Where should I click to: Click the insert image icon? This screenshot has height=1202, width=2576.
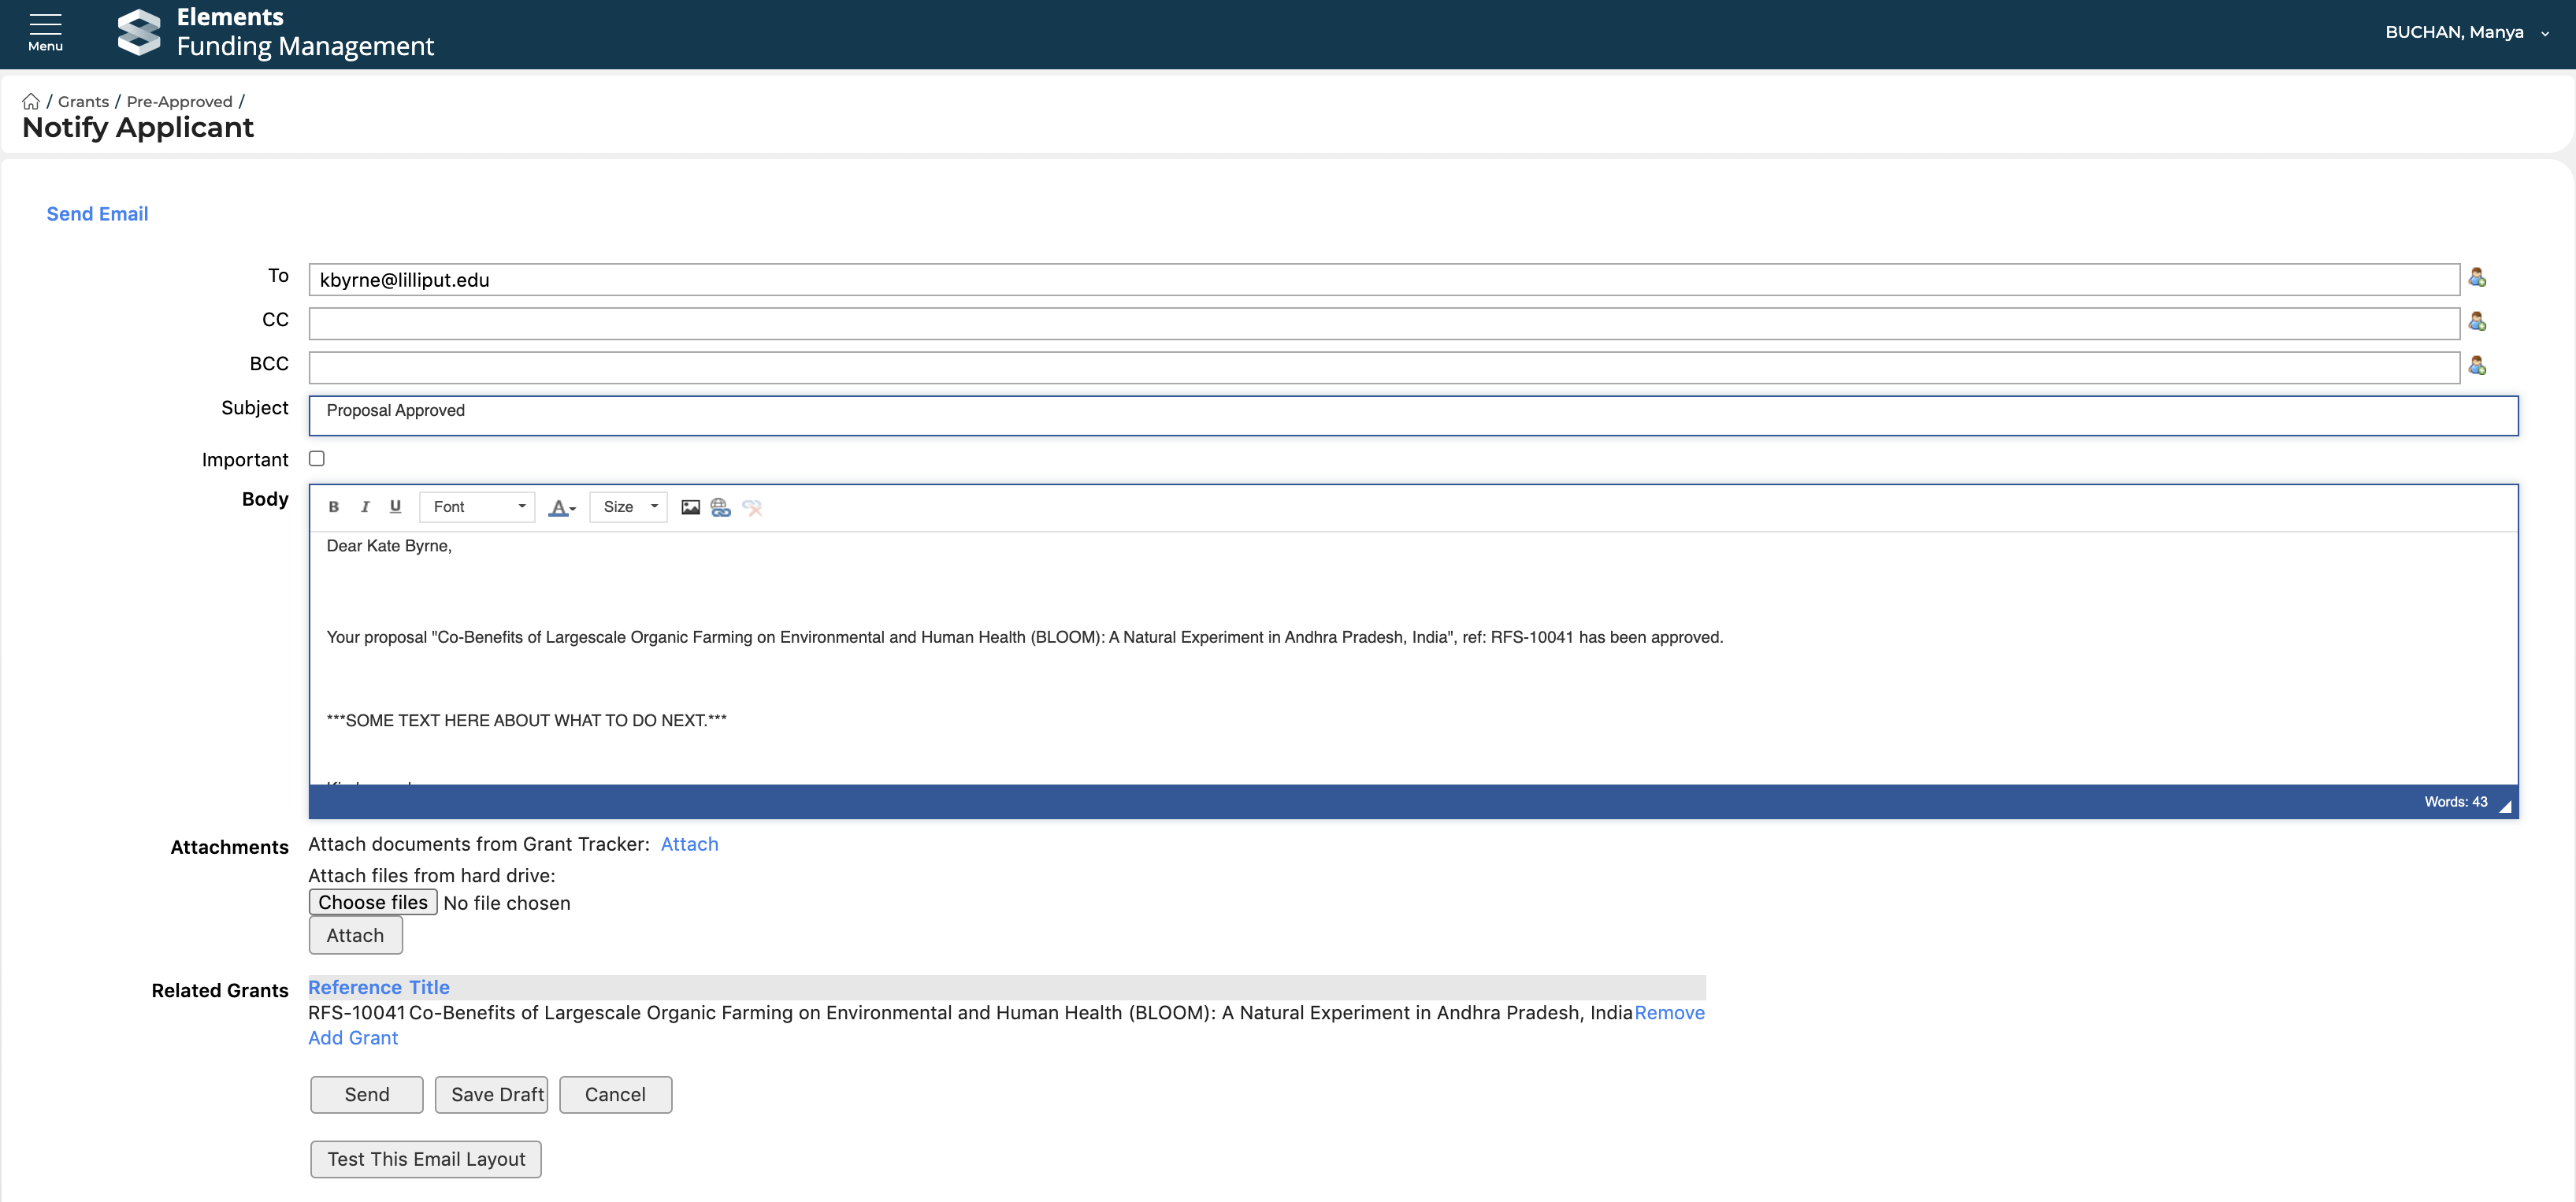[690, 507]
